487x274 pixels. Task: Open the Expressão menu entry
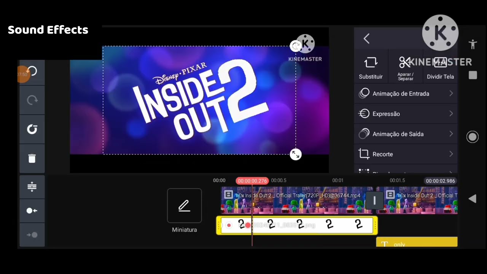(x=406, y=114)
